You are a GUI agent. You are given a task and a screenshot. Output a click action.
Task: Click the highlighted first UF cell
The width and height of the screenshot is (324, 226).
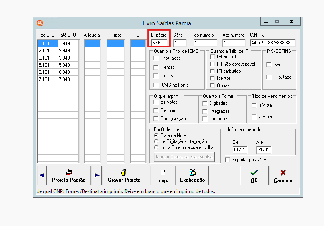point(138,44)
